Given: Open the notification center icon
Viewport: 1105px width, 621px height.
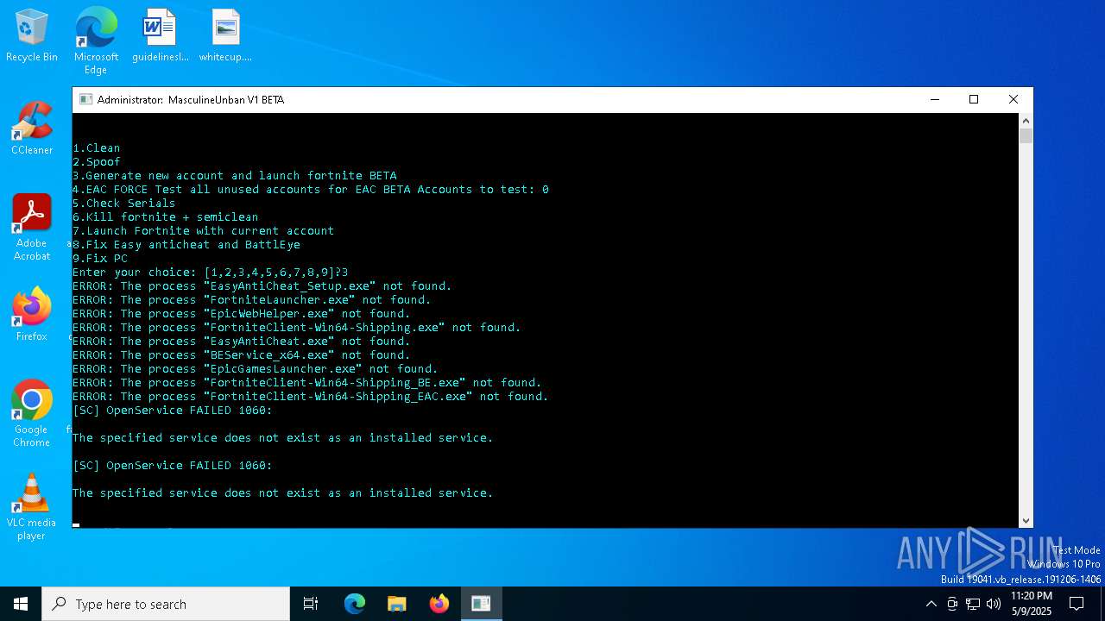Looking at the screenshot, I should (1077, 604).
